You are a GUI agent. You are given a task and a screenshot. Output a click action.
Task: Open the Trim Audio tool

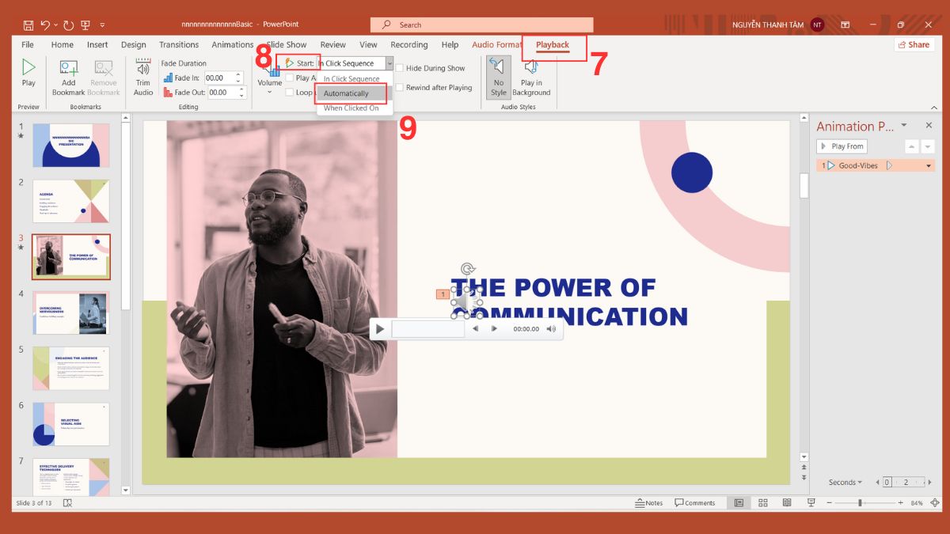[x=142, y=77]
